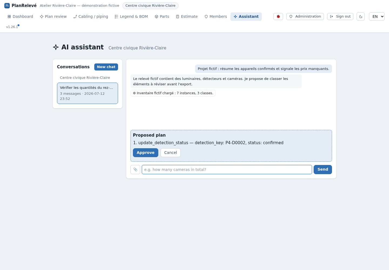Click the Legend list icon
This screenshot has height=270, width=389.
[x=116, y=17]
